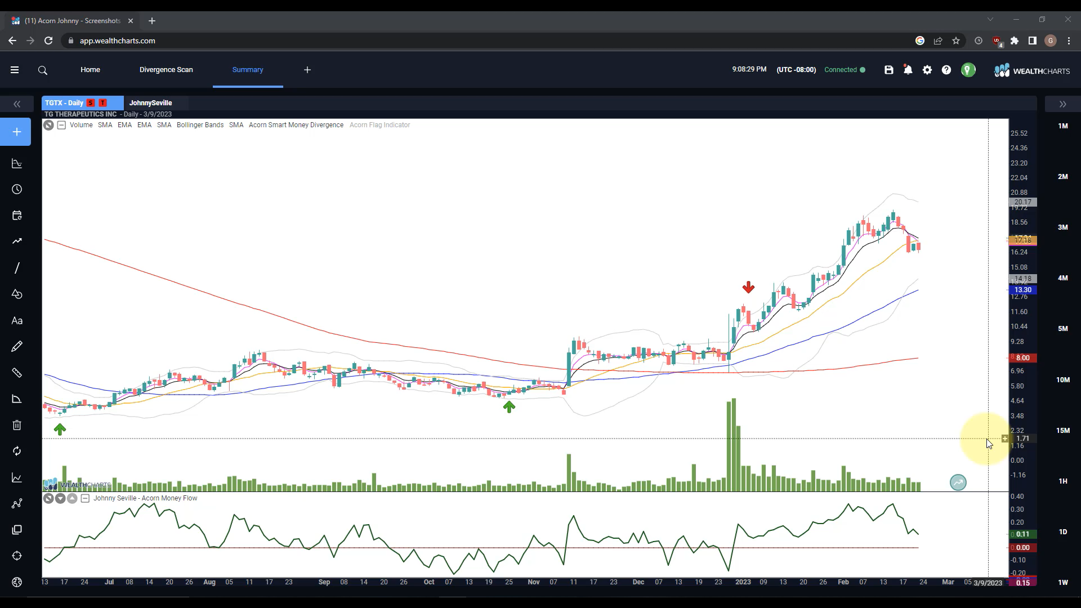This screenshot has height=608, width=1081.
Task: Select the JohnnySeville chart tab
Action: tap(150, 103)
